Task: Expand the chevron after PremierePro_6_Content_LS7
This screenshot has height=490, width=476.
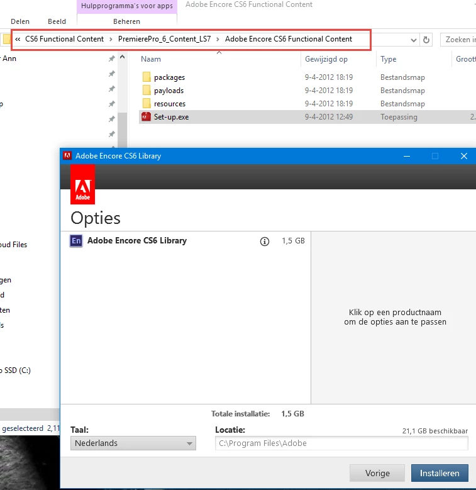Action: tap(218, 39)
